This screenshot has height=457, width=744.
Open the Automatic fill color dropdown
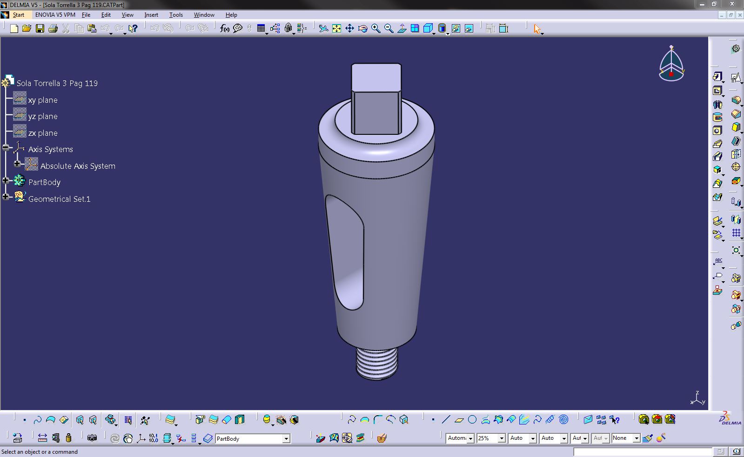click(x=470, y=438)
